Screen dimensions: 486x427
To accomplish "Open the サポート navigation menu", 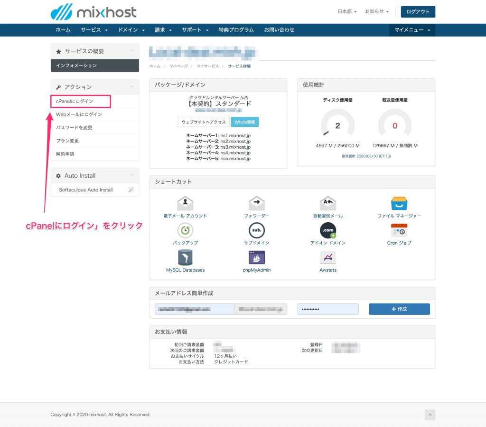I will 195,30.
